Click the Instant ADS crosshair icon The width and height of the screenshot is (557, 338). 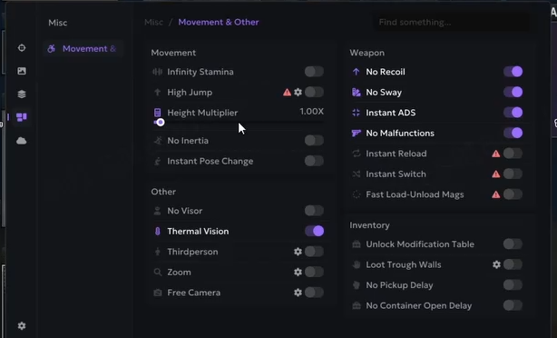point(356,113)
